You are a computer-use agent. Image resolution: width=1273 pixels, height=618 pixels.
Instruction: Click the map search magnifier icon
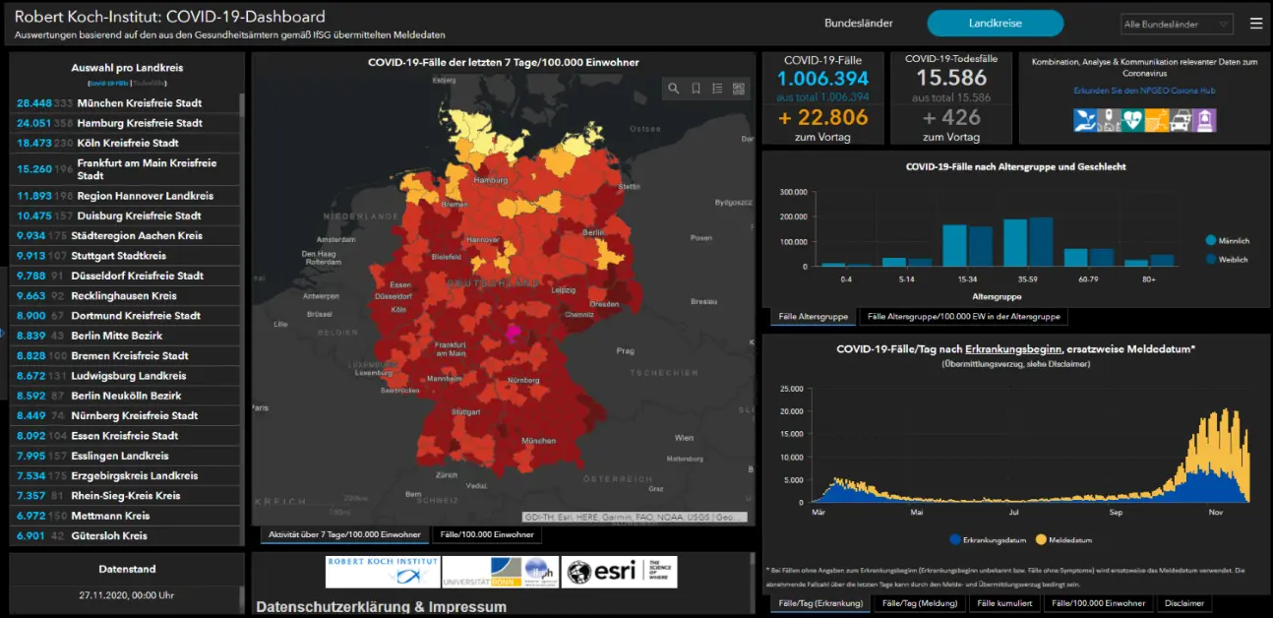(674, 89)
